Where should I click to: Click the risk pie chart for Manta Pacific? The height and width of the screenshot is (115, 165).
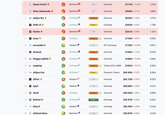point(63,5)
